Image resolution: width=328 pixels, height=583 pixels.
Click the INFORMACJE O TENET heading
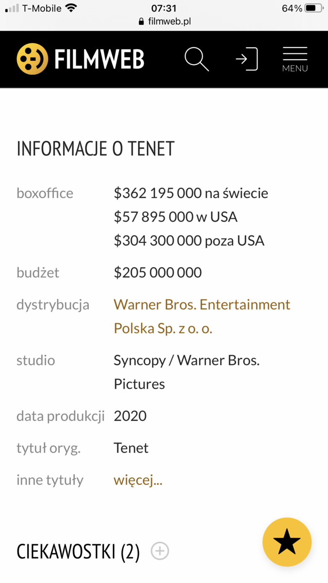(x=96, y=149)
